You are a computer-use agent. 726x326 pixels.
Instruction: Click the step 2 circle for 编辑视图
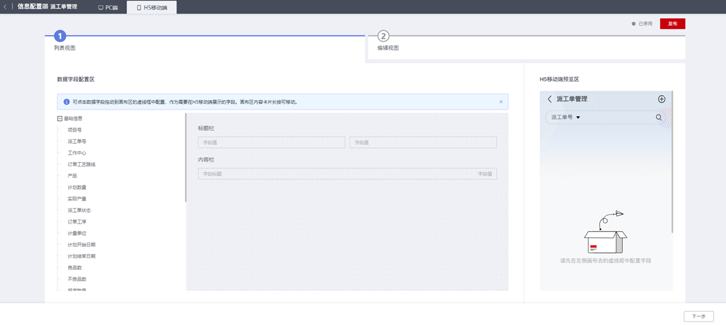[x=383, y=36]
